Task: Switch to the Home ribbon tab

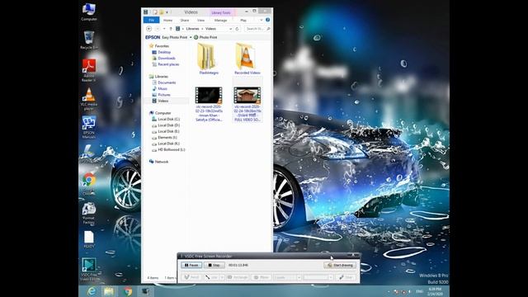Action: tap(167, 20)
